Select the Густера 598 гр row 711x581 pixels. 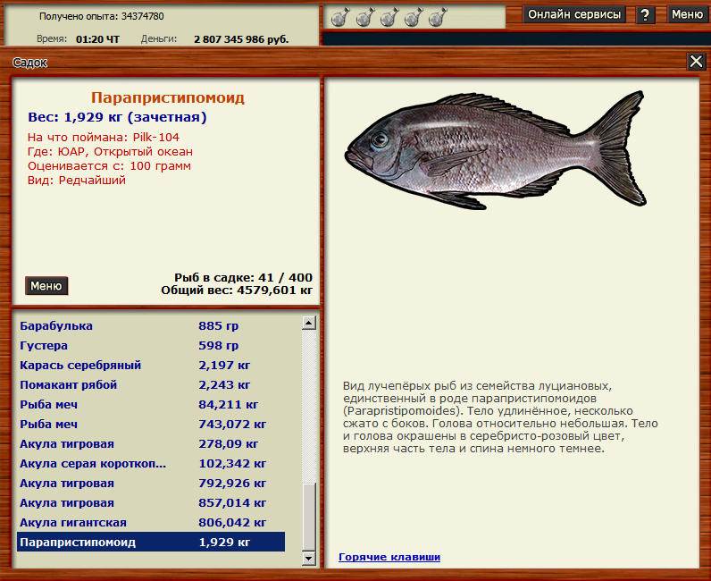point(151,345)
